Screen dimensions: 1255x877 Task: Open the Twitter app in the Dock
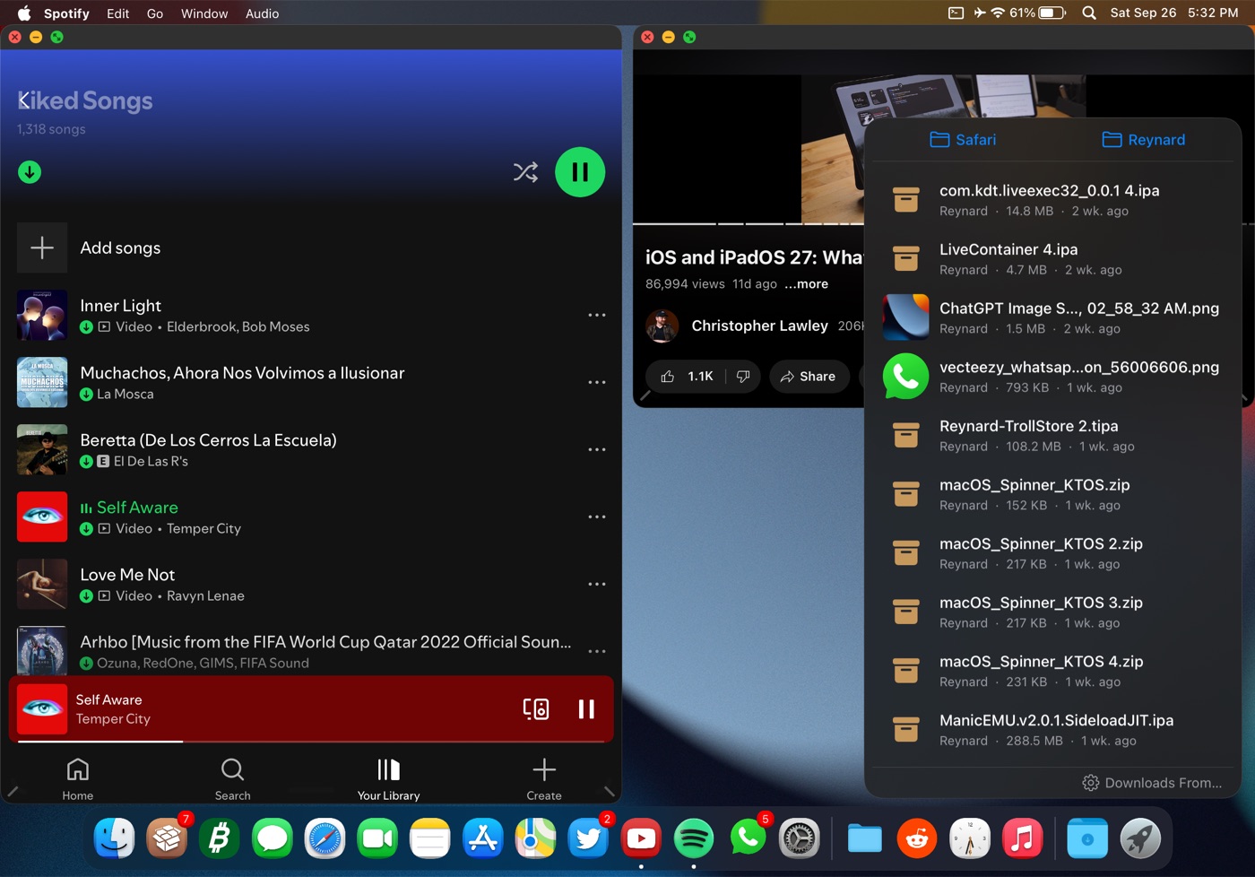point(588,838)
